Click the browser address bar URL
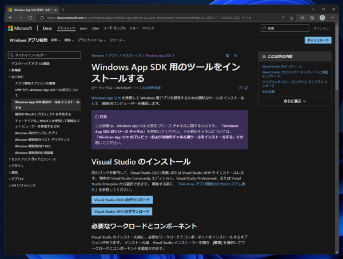The image size is (343, 259). coord(149,18)
